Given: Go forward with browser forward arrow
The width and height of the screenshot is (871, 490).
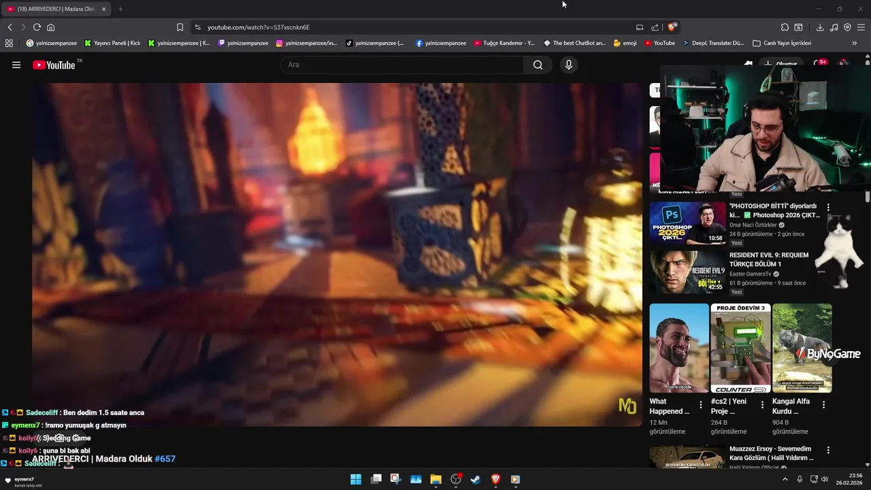Looking at the screenshot, I should [23, 27].
